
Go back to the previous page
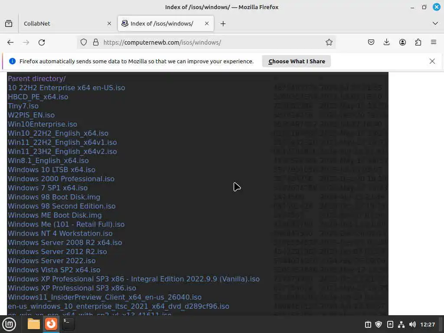[10, 42]
